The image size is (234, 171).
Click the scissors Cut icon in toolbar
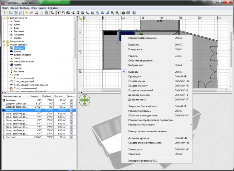[37, 13]
